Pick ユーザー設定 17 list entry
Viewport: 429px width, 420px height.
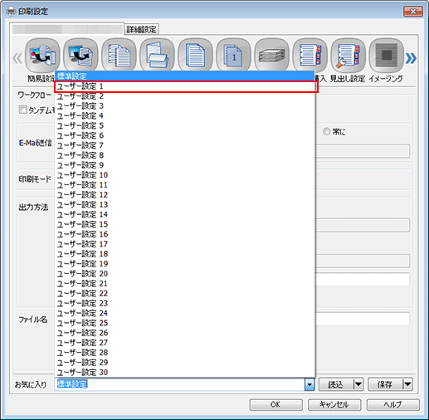pos(184,244)
